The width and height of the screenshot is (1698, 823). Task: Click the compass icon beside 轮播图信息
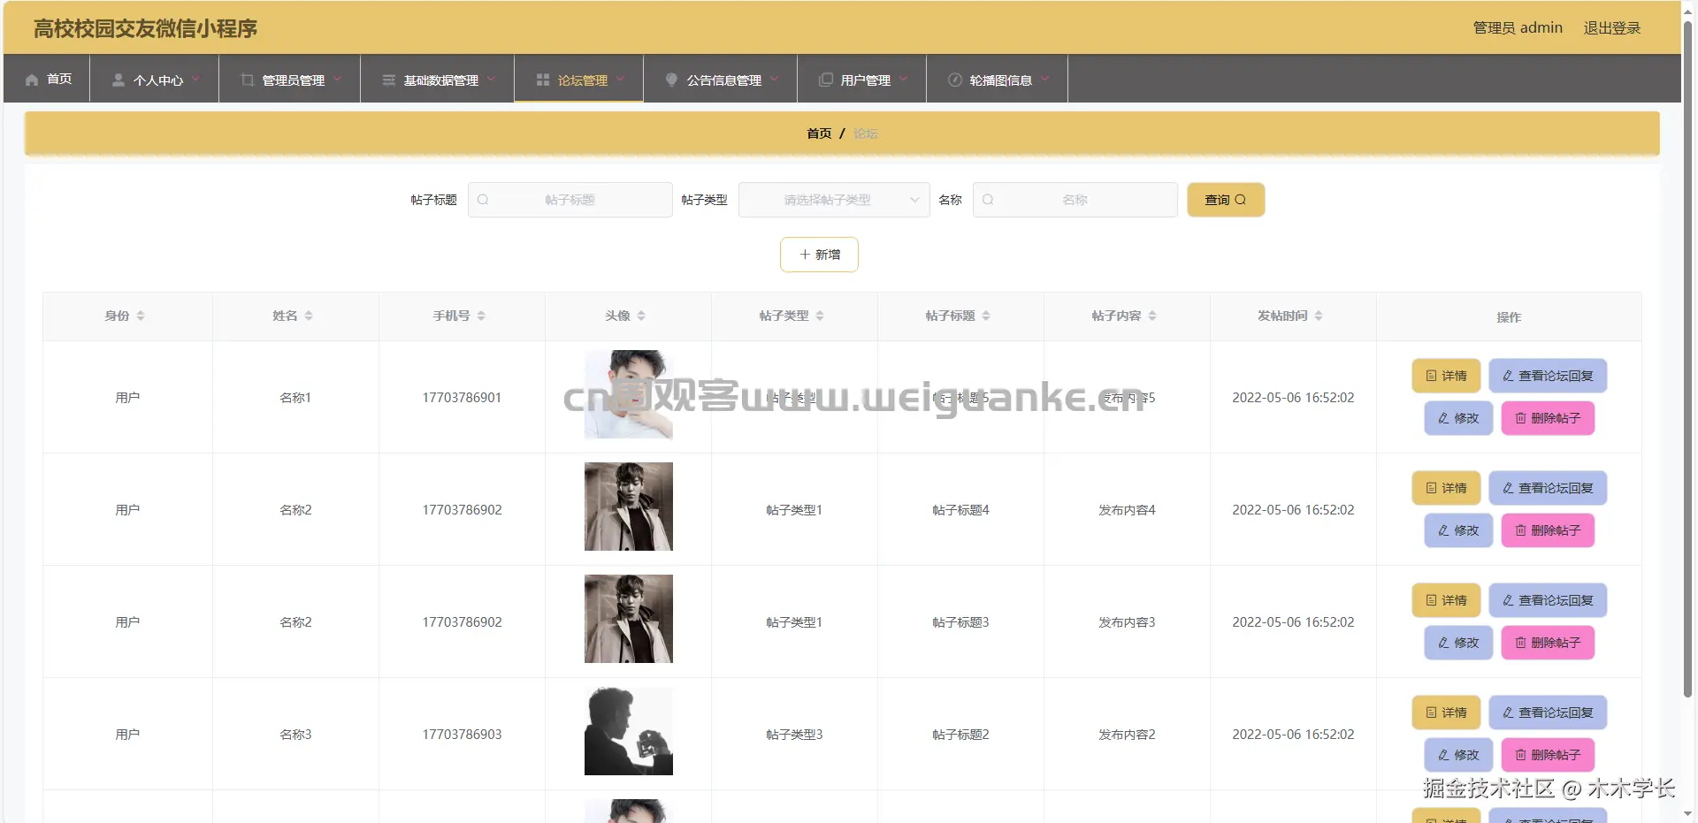coord(955,80)
